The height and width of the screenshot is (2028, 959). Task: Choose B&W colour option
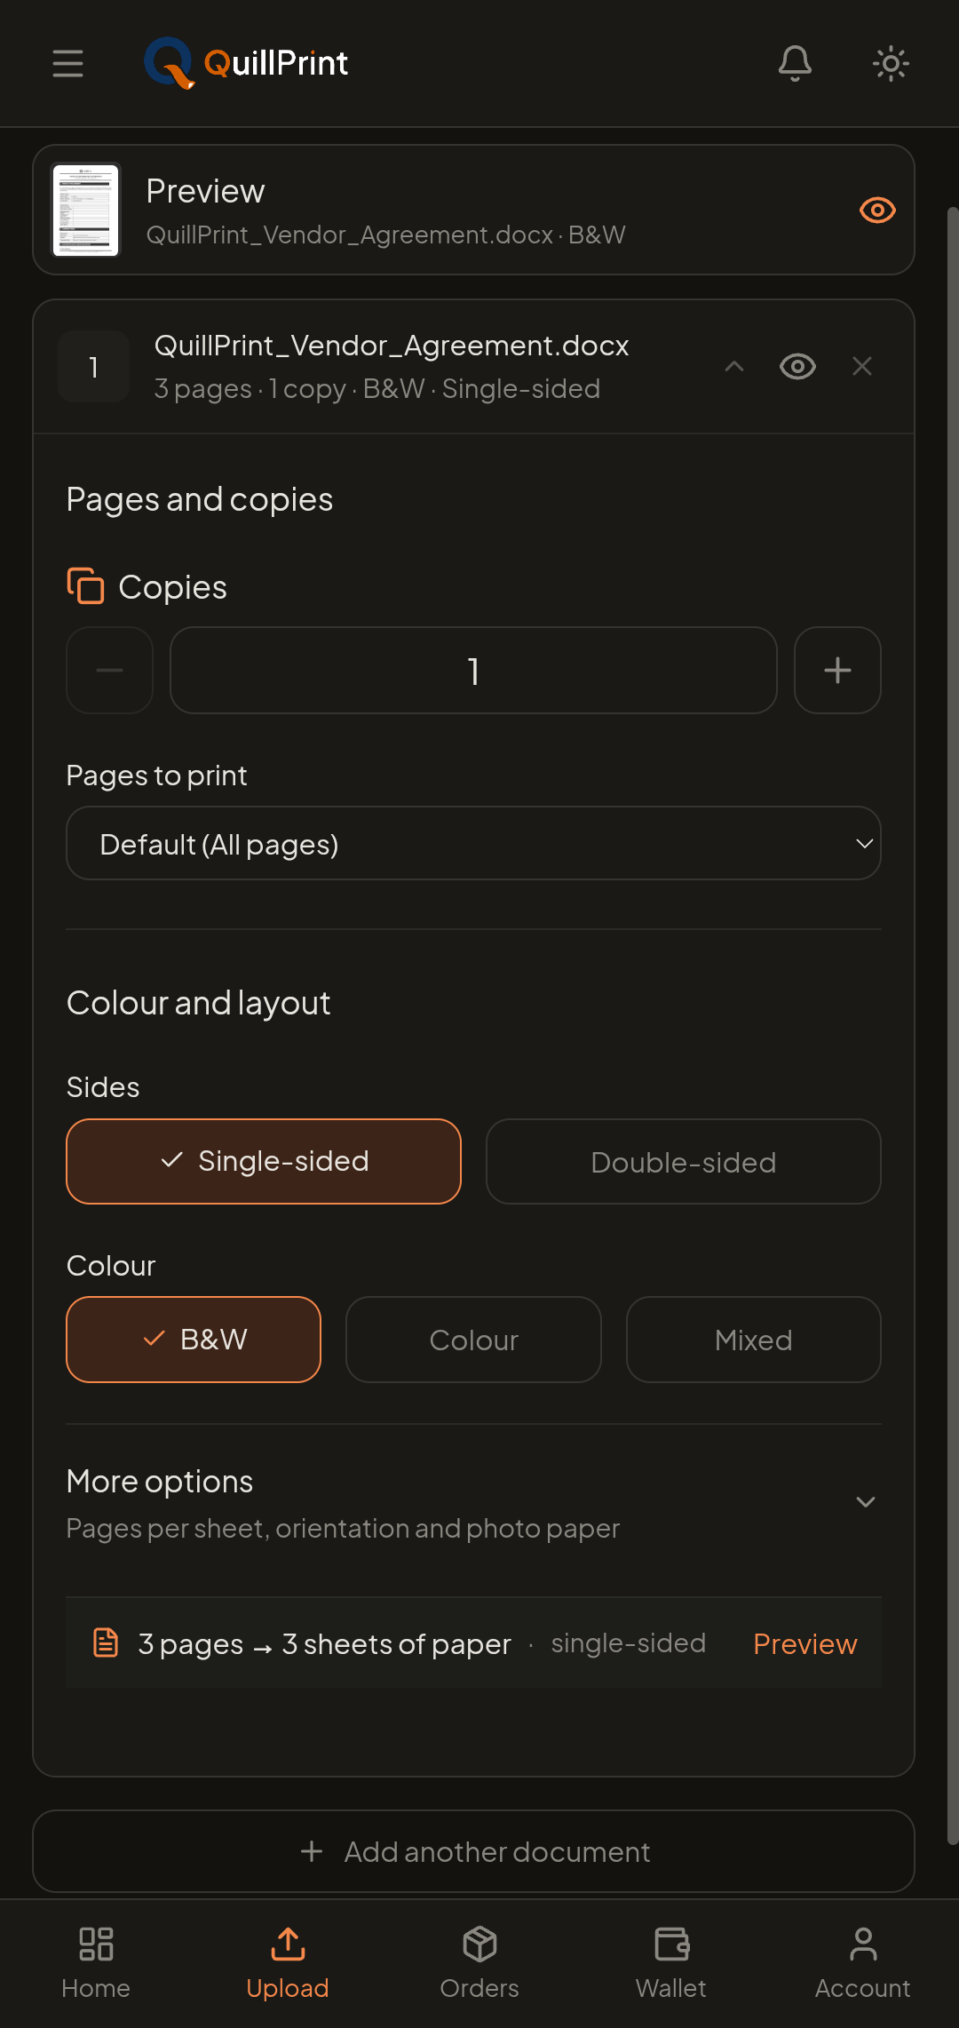tap(194, 1340)
